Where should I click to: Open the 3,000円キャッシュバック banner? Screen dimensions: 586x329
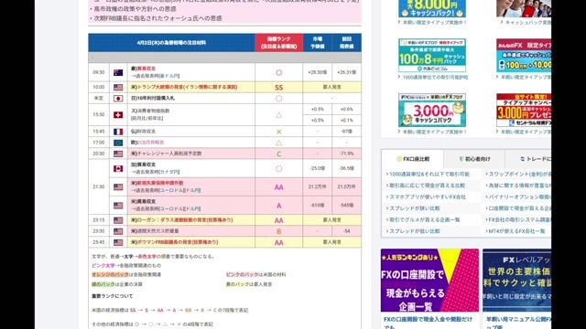click(x=432, y=111)
